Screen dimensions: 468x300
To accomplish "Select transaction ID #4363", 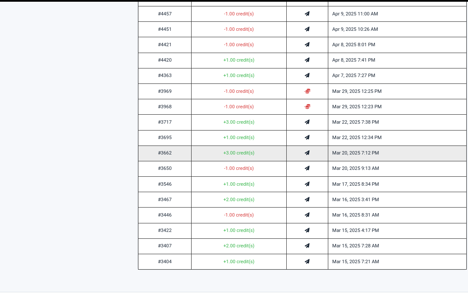I will click(x=165, y=75).
